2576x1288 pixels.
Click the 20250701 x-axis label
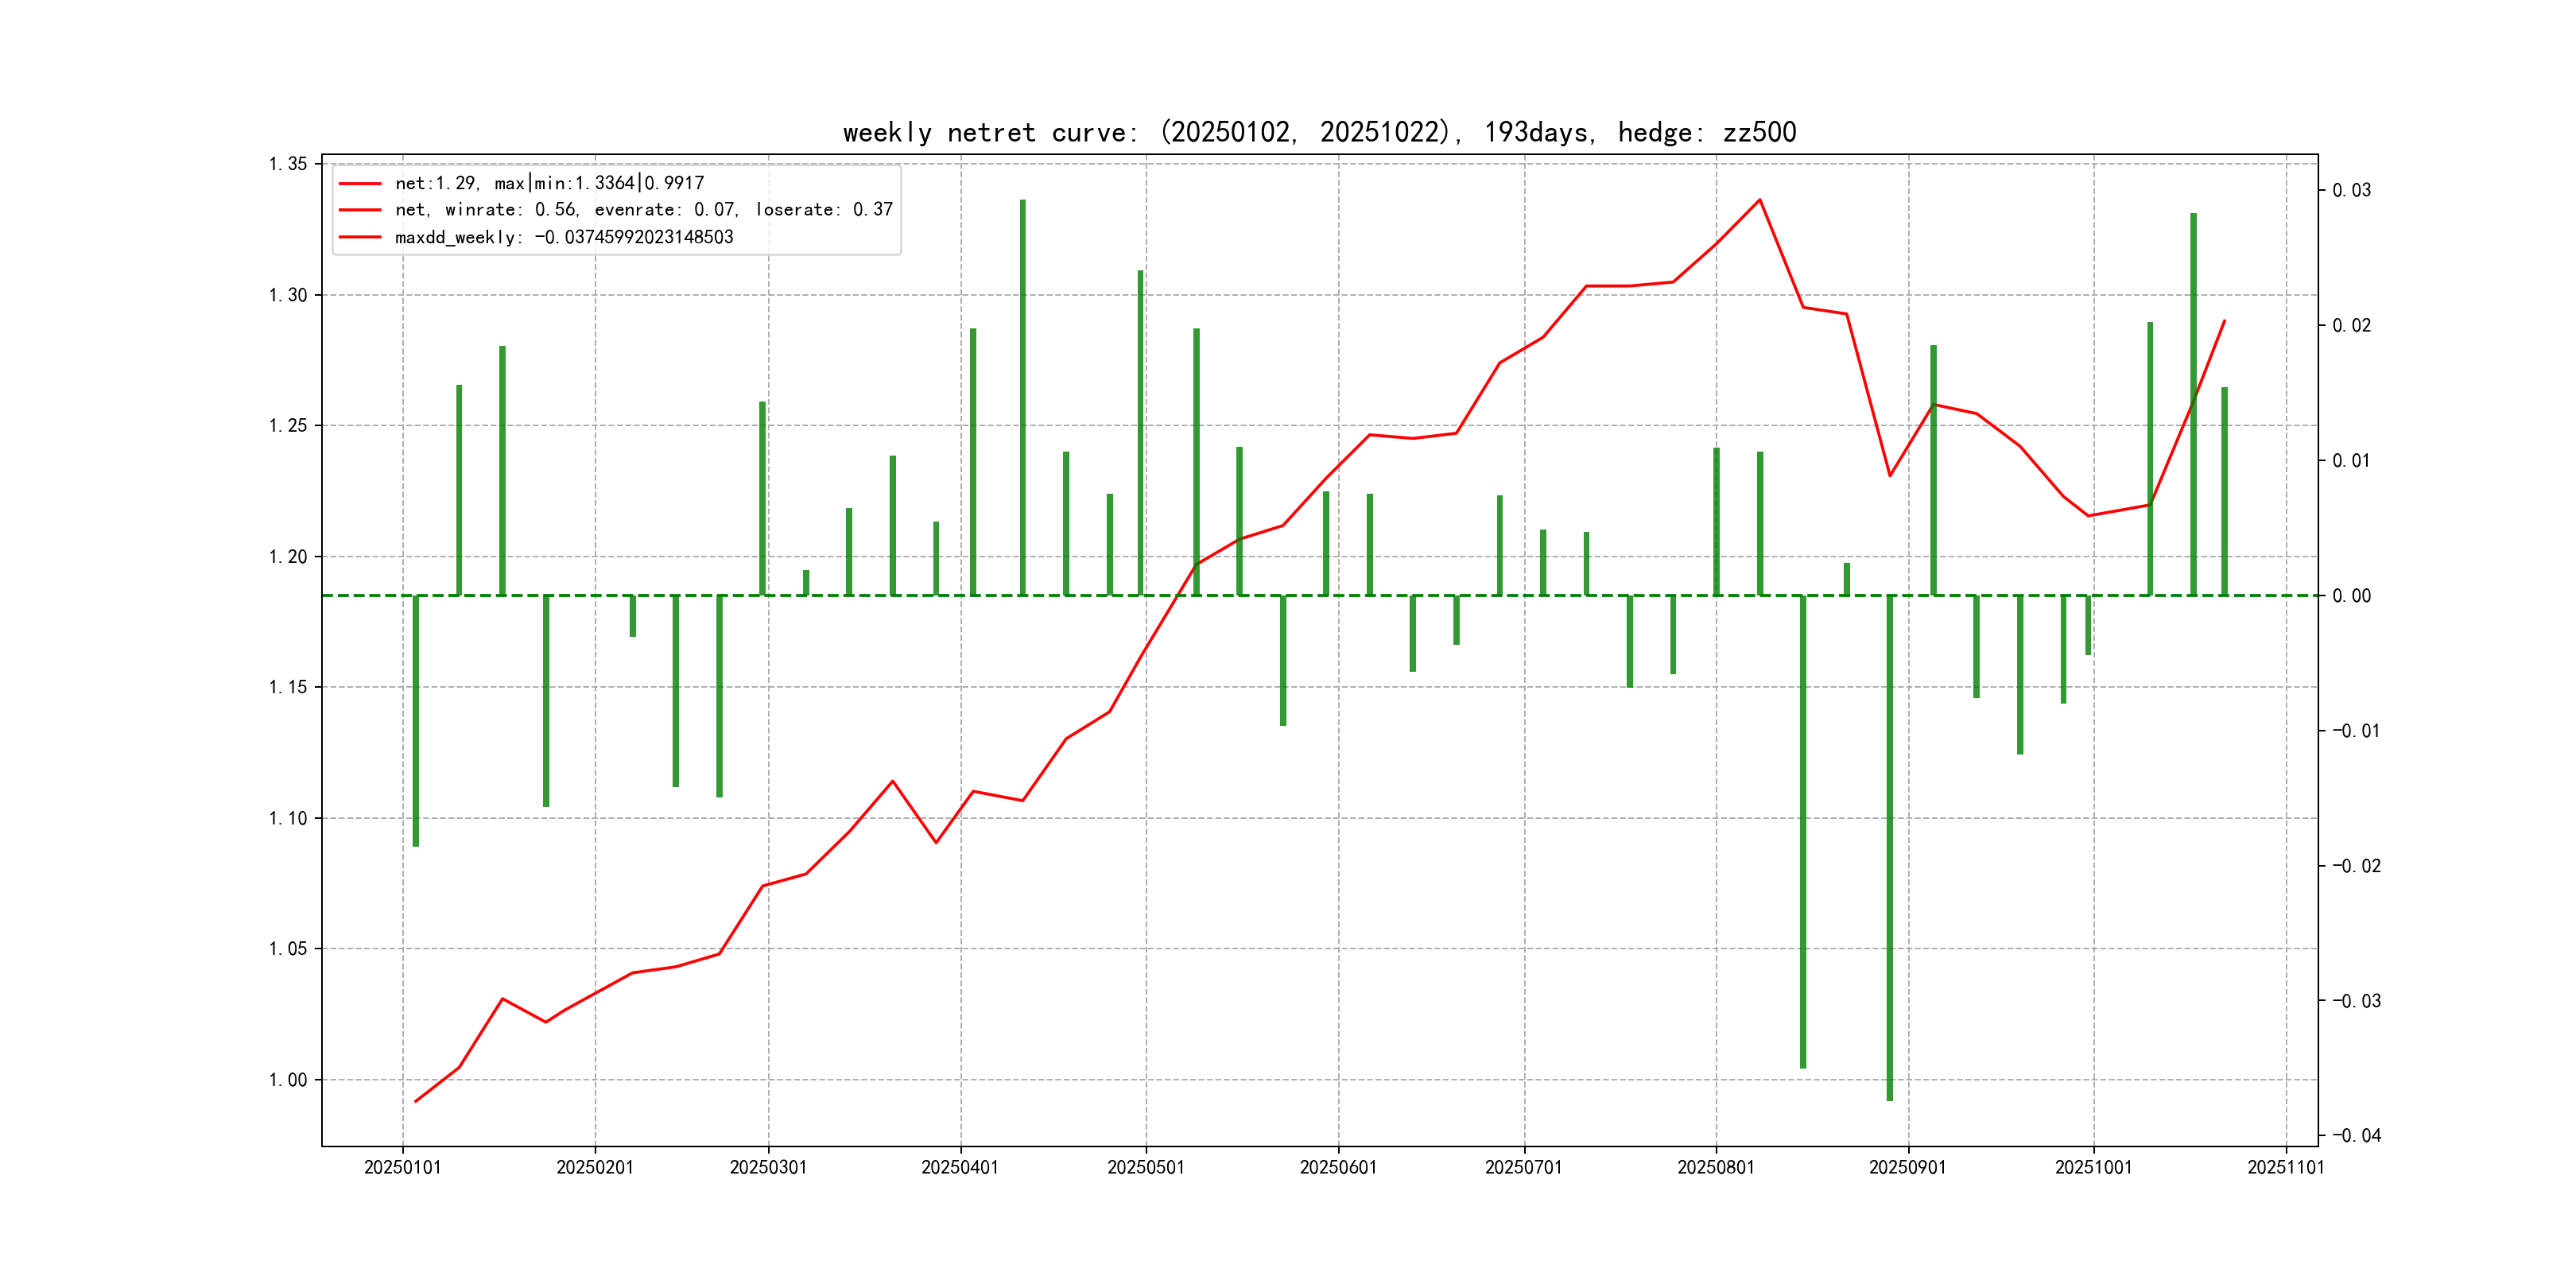pyautogui.click(x=1523, y=1168)
